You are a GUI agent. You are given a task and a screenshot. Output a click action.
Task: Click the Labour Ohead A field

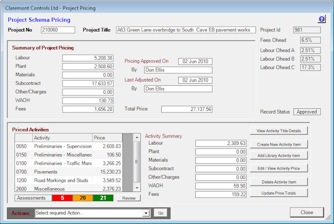pyautogui.click(x=311, y=50)
